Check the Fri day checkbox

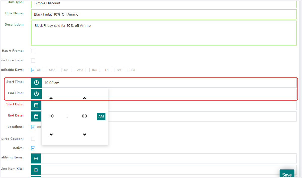tap(101, 70)
